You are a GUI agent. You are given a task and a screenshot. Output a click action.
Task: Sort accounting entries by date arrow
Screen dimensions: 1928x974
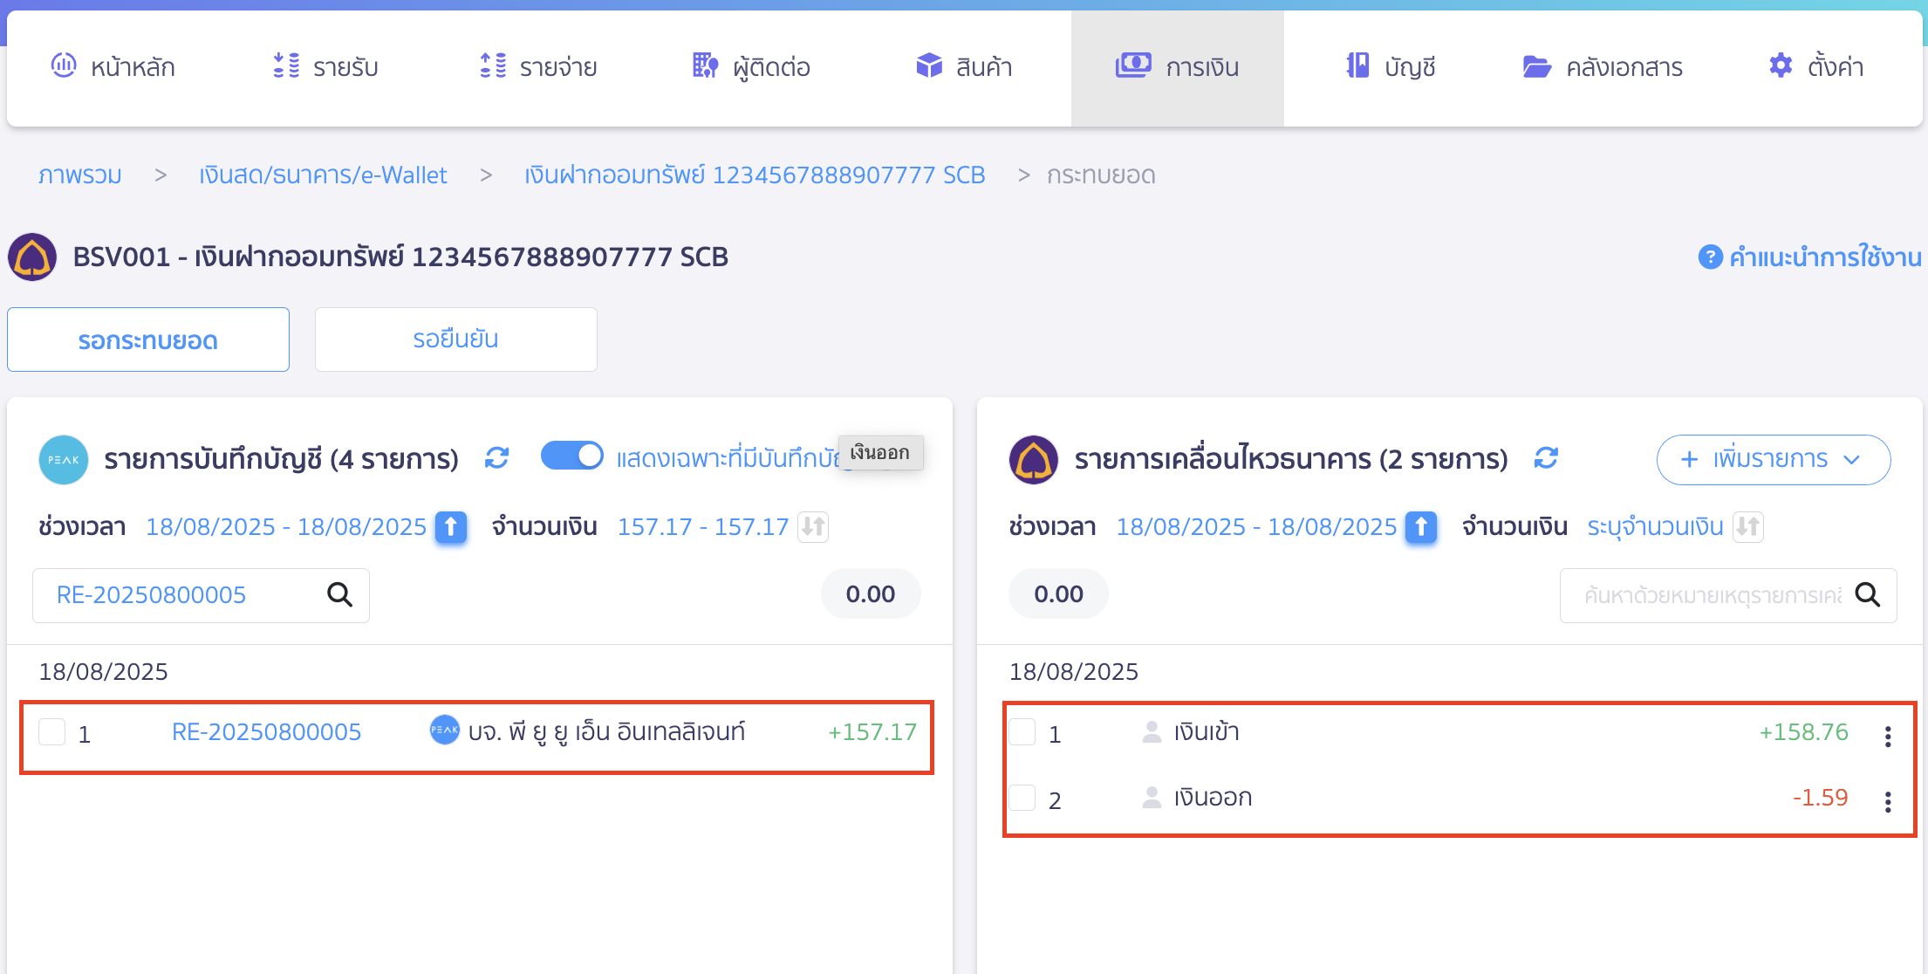coord(451,527)
